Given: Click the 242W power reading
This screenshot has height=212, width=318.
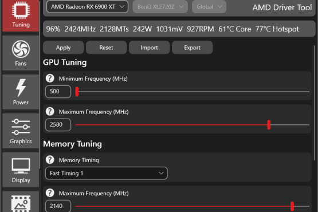Looking at the screenshot, I should point(142,29).
